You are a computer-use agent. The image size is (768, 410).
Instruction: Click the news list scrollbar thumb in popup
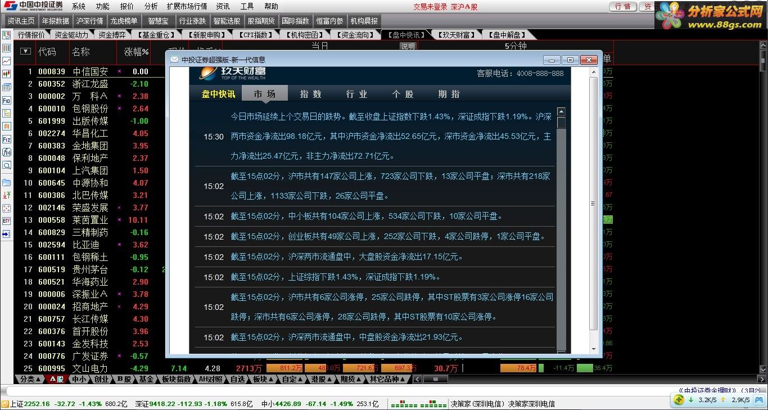(x=561, y=123)
